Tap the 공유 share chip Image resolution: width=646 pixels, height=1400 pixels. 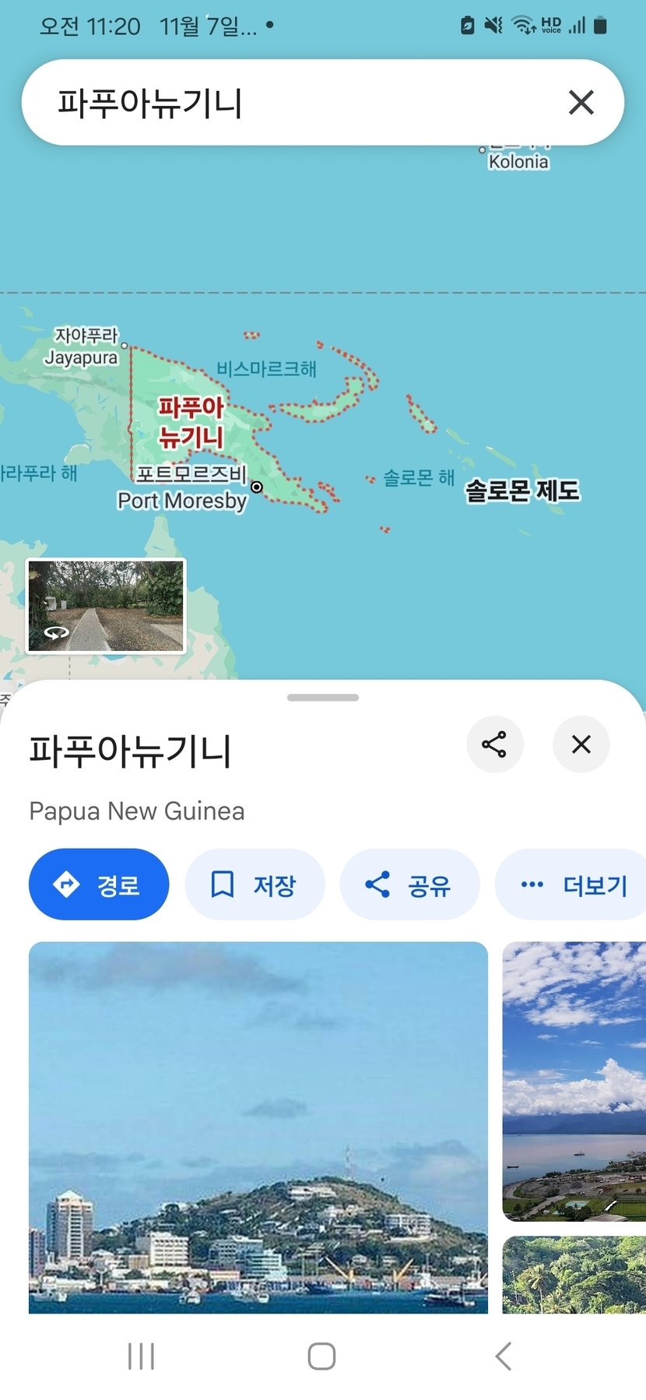pos(409,885)
